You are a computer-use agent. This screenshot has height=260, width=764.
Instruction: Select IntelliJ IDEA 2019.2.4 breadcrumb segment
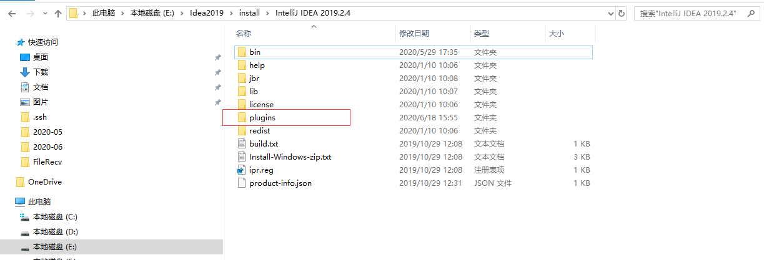312,13
